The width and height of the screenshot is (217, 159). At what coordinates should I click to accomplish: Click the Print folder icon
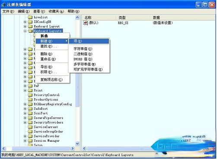[x=30, y=90]
